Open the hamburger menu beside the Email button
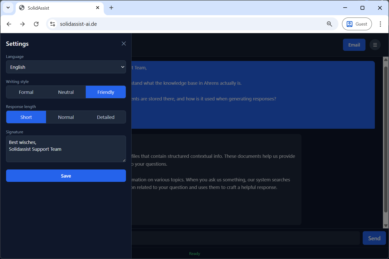Image resolution: width=389 pixels, height=259 pixels. point(375,45)
